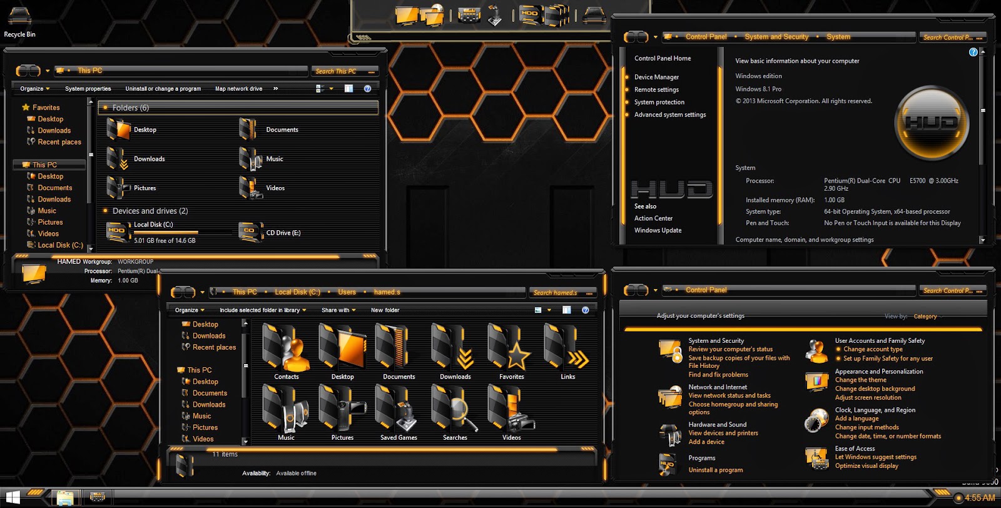Open Documents folder in This PC window

[248, 130]
